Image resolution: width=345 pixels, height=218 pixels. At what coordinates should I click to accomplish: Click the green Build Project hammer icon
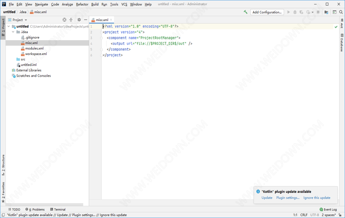click(245, 12)
